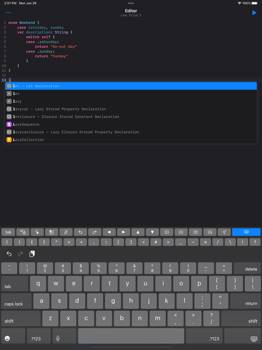Pick 'lazyvarclosure' snippet suggestion
The image size is (262, 350).
point(131,132)
